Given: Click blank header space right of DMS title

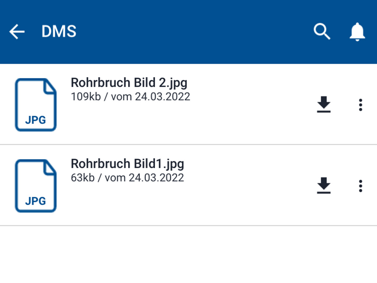Looking at the screenshot, I should click(x=191, y=32).
